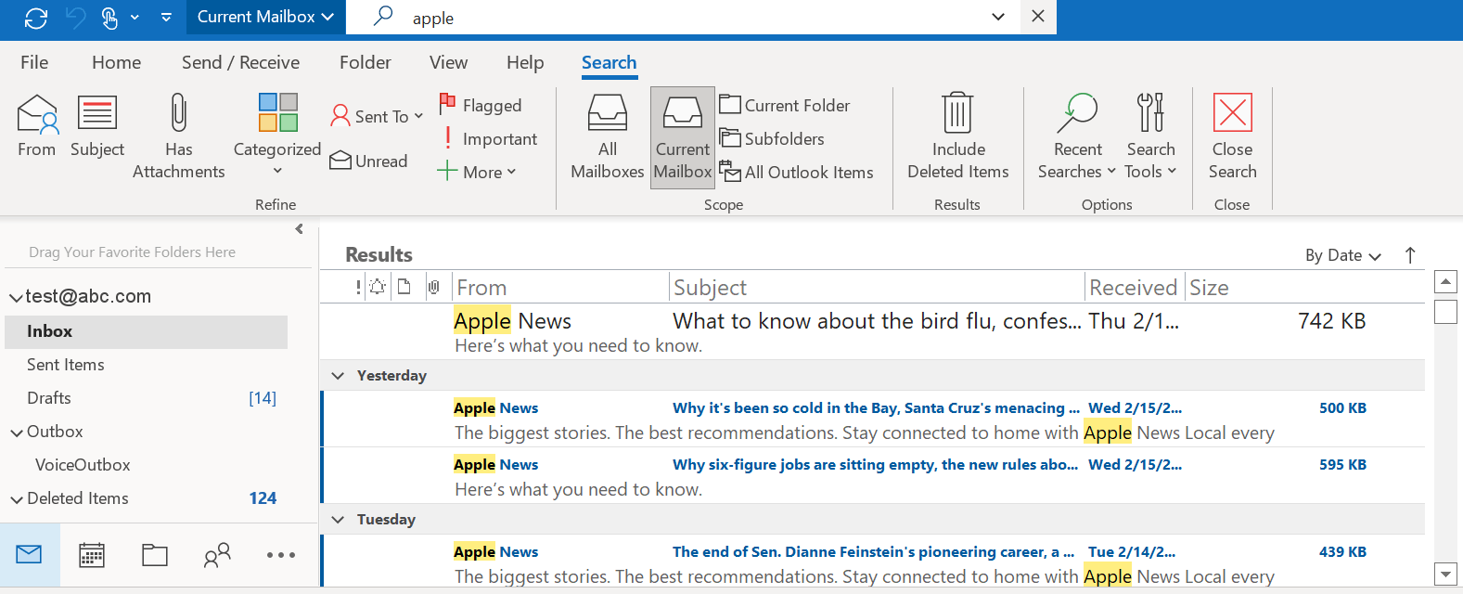Collapse the folder pane with arrow
The image size is (1463, 594).
click(x=299, y=229)
